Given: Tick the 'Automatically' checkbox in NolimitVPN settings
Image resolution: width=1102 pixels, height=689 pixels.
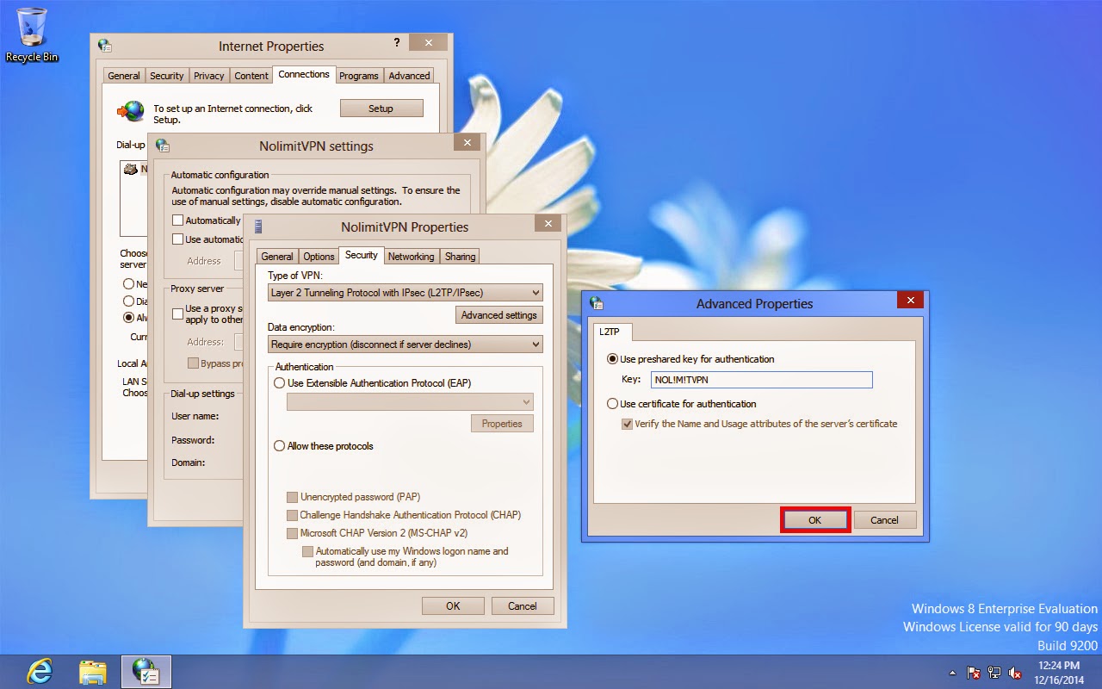Looking at the screenshot, I should (178, 220).
